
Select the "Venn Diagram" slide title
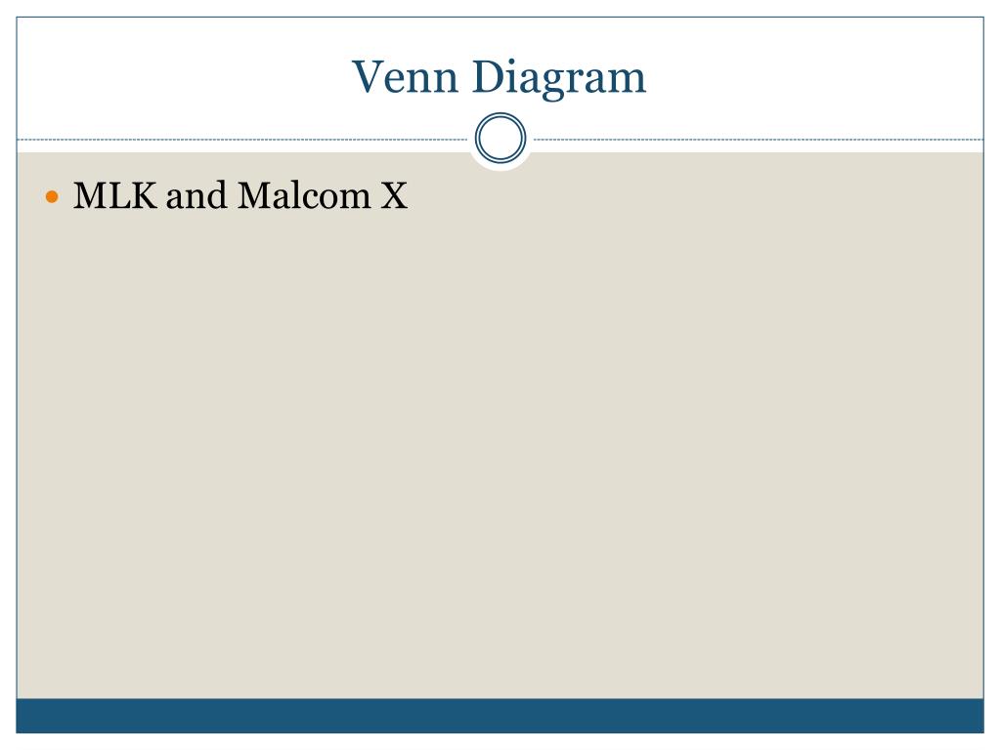pyautogui.click(x=499, y=78)
